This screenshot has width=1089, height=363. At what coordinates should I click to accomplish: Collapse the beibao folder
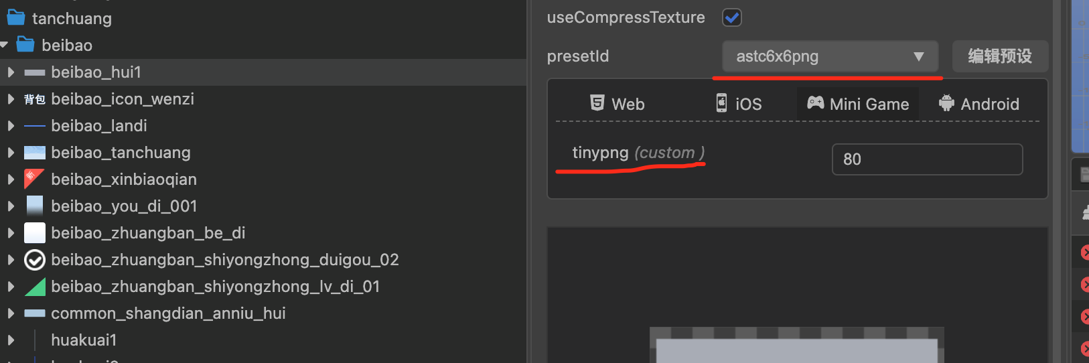5,45
